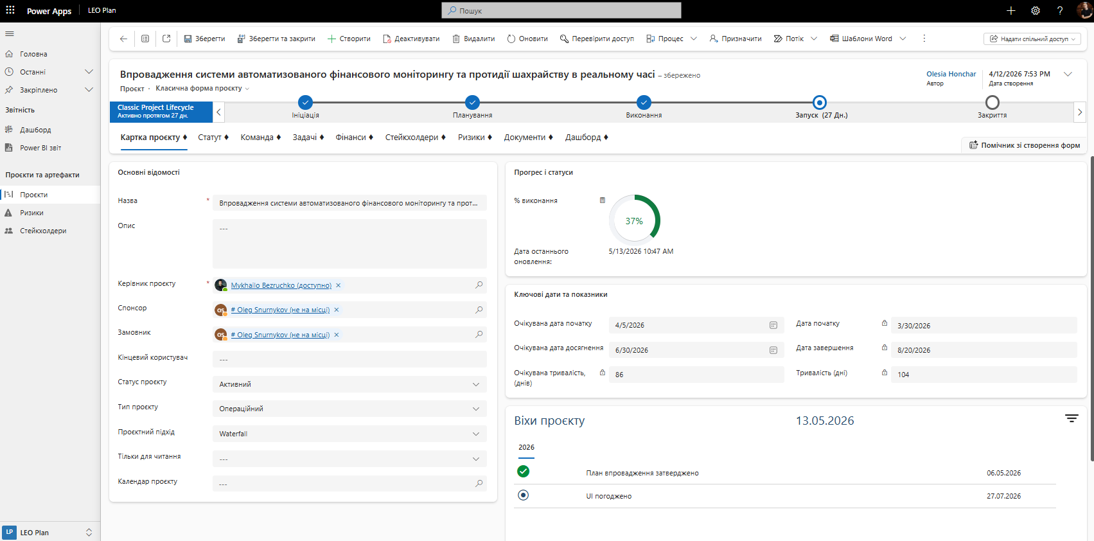The height and width of the screenshot is (541, 1094).
Task: Select the active Запуск stage
Action: (x=819, y=102)
